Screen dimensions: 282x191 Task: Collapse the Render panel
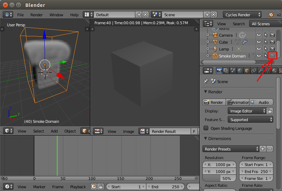pos(206,92)
